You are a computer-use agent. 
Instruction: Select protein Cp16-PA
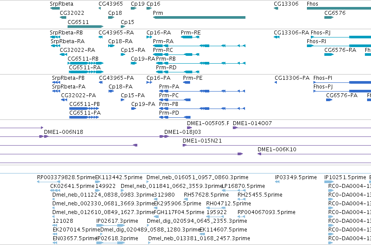[159, 78]
